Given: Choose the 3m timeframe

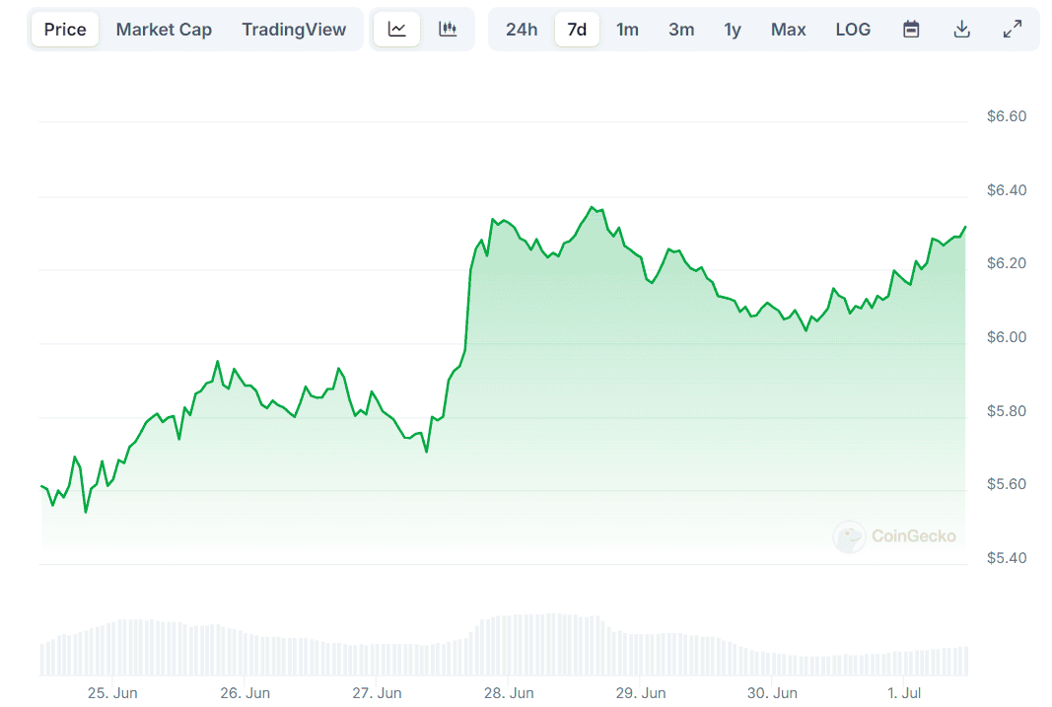Looking at the screenshot, I should coord(681,29).
